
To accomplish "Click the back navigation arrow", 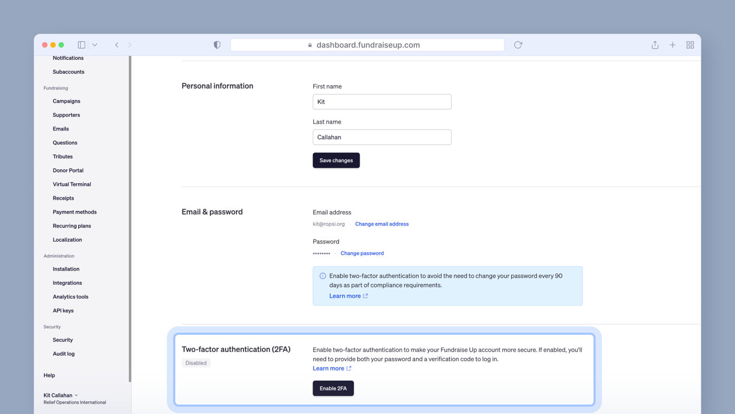I will pos(117,45).
